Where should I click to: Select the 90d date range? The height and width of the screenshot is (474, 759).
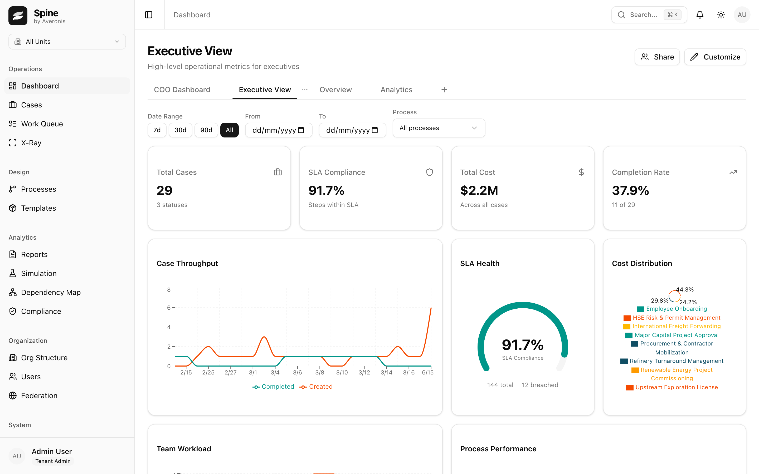click(206, 130)
